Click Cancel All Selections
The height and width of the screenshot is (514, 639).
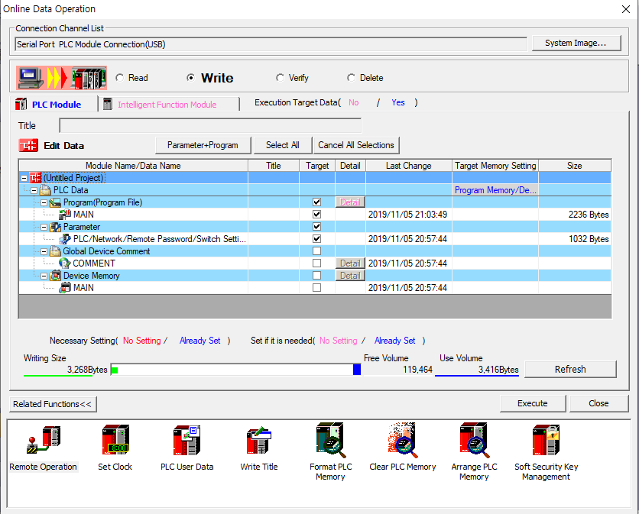356,145
